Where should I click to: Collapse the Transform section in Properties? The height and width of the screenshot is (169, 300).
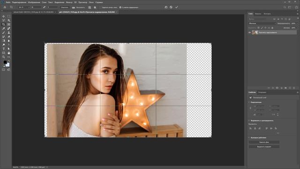(x=249, y=102)
